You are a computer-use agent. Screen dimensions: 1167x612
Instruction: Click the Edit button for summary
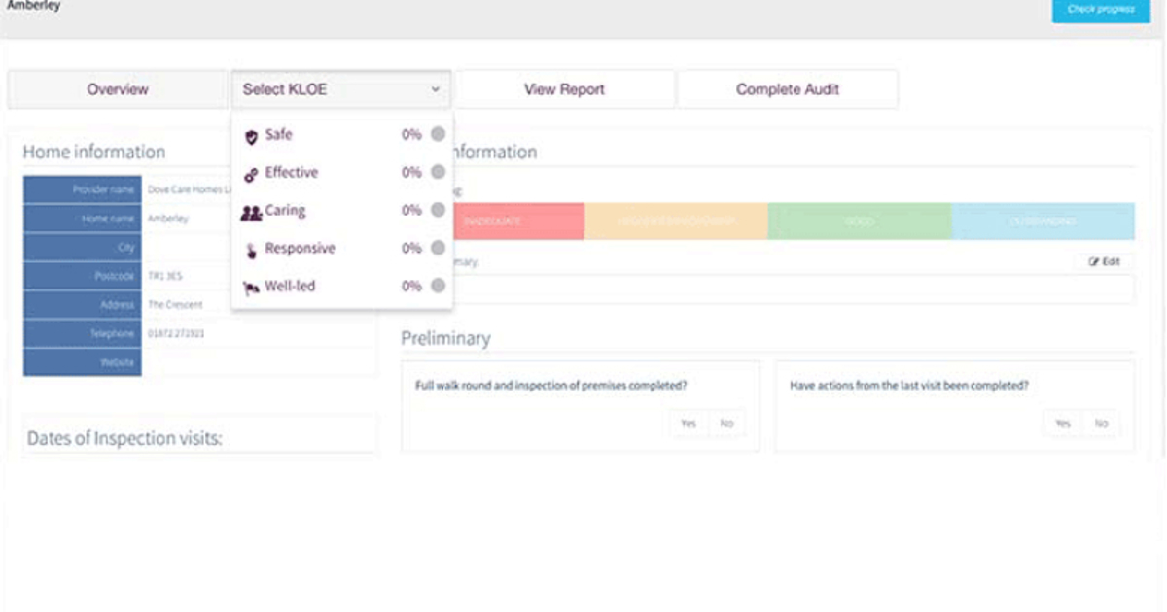(x=1104, y=262)
